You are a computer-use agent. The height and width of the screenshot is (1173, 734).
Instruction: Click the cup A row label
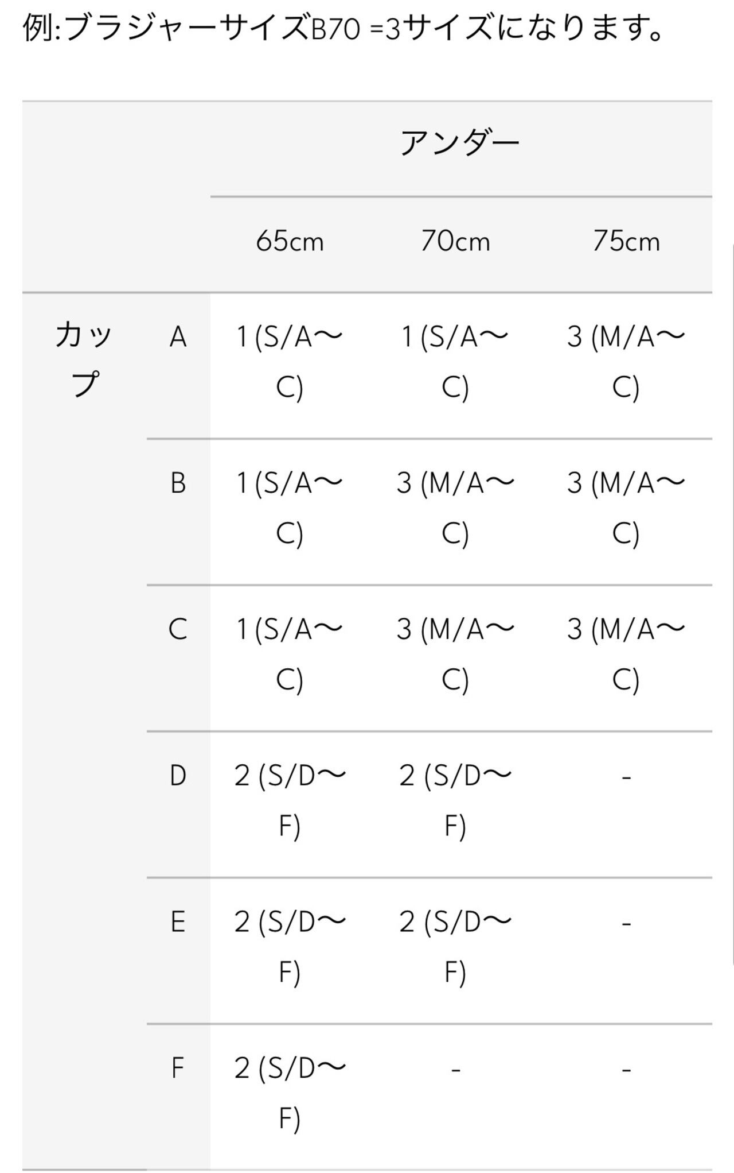click(x=178, y=338)
